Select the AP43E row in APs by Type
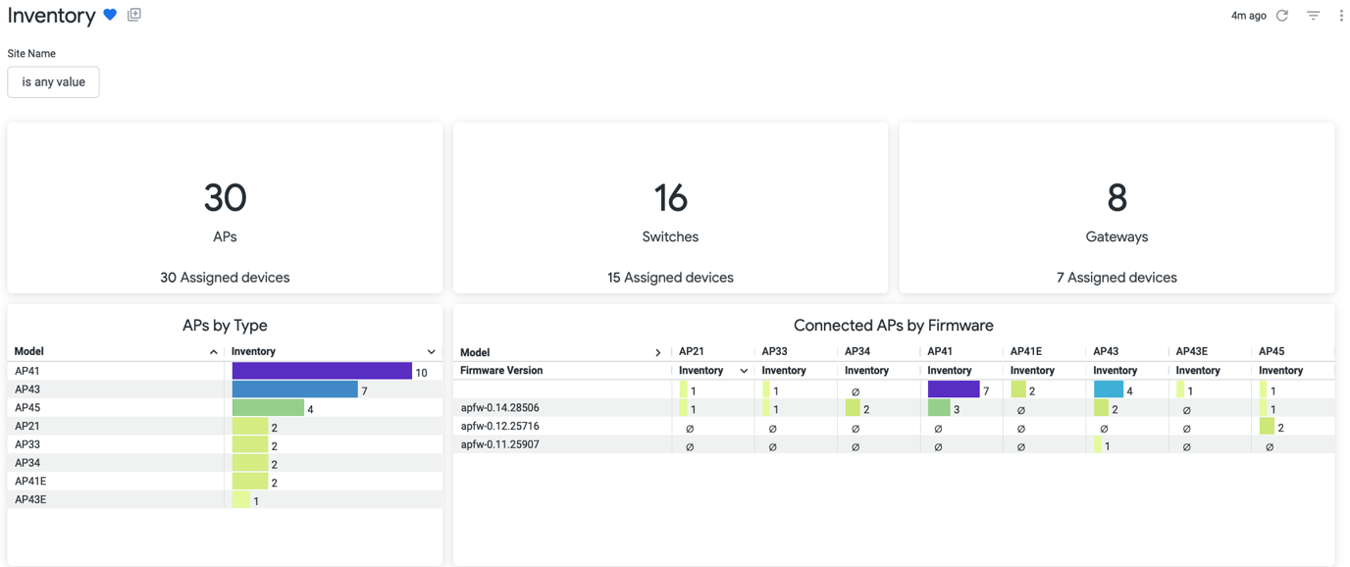This screenshot has height=567, width=1350. 30,499
